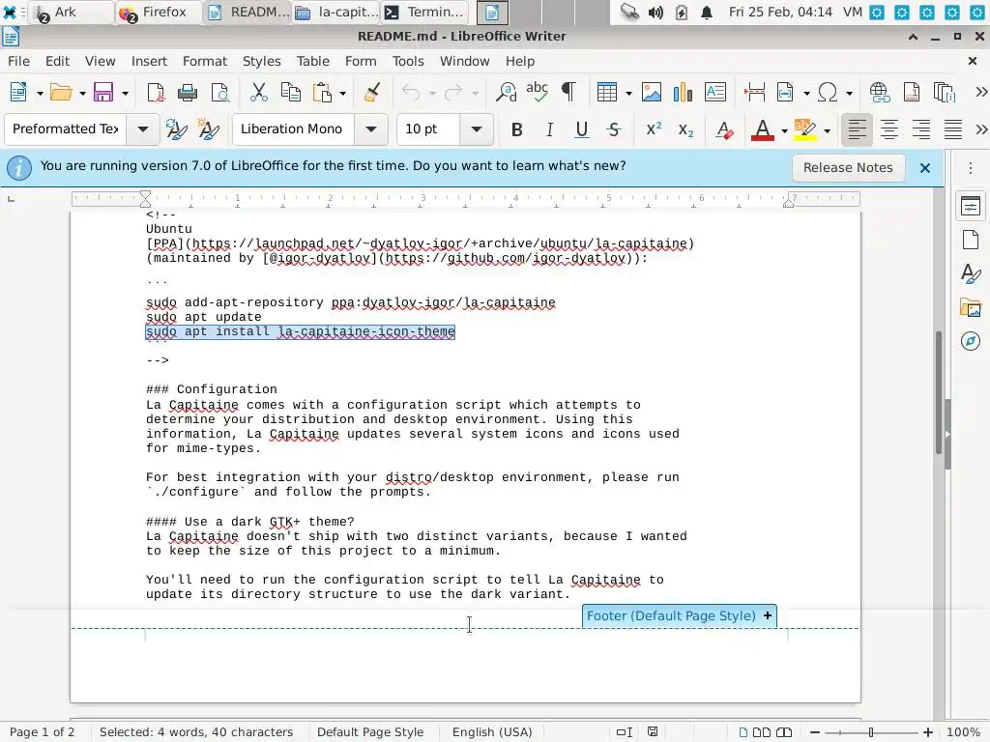The height and width of the screenshot is (742, 990).
Task: Insert an image into the document
Action: click(652, 93)
